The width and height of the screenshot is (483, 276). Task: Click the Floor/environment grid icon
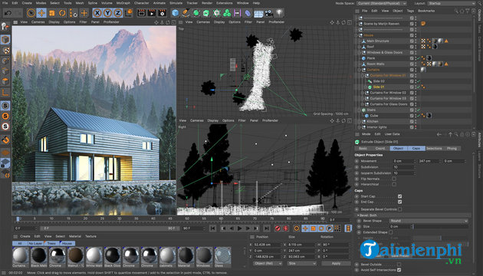click(258, 14)
